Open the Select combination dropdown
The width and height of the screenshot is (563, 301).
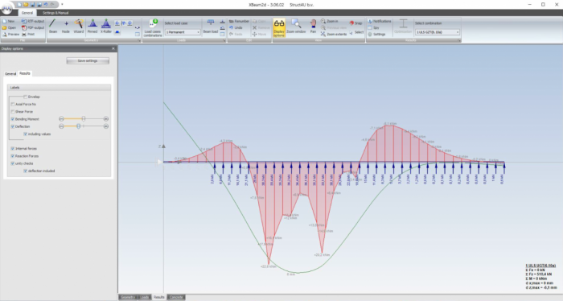pos(438,32)
